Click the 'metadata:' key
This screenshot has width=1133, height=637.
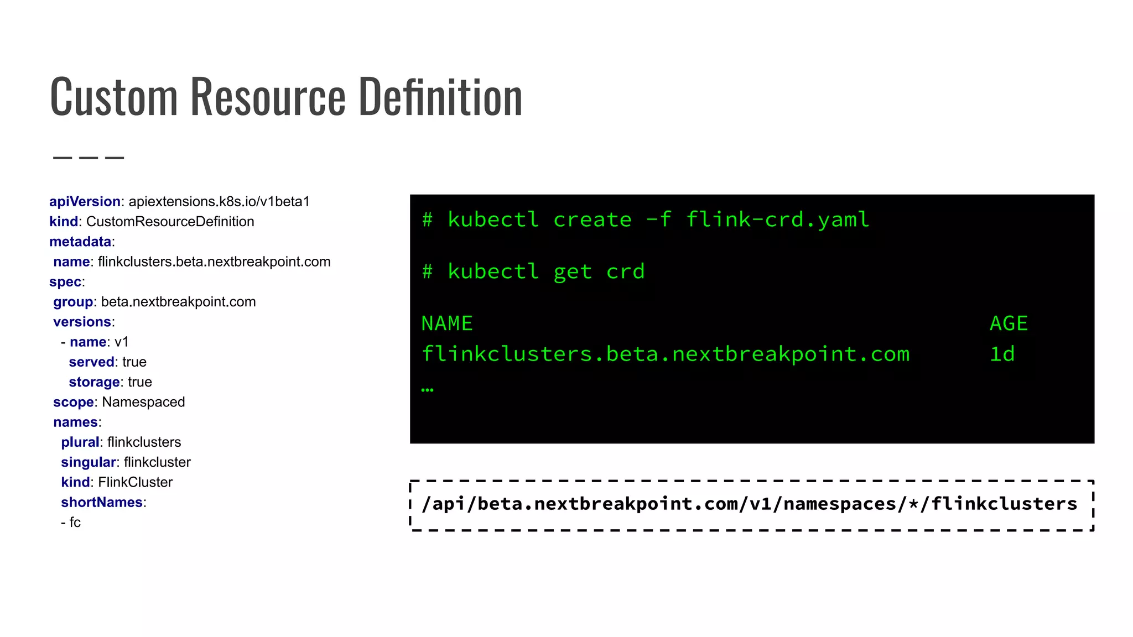[82, 242]
